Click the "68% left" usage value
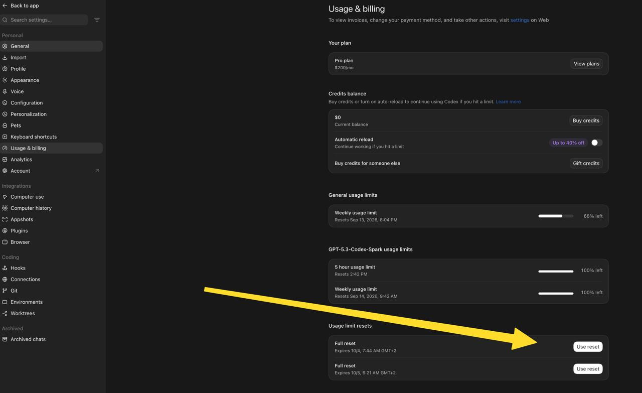 pyautogui.click(x=593, y=216)
